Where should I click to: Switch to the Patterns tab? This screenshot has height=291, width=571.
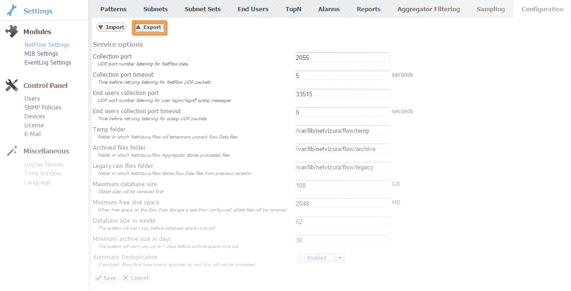[x=113, y=9]
